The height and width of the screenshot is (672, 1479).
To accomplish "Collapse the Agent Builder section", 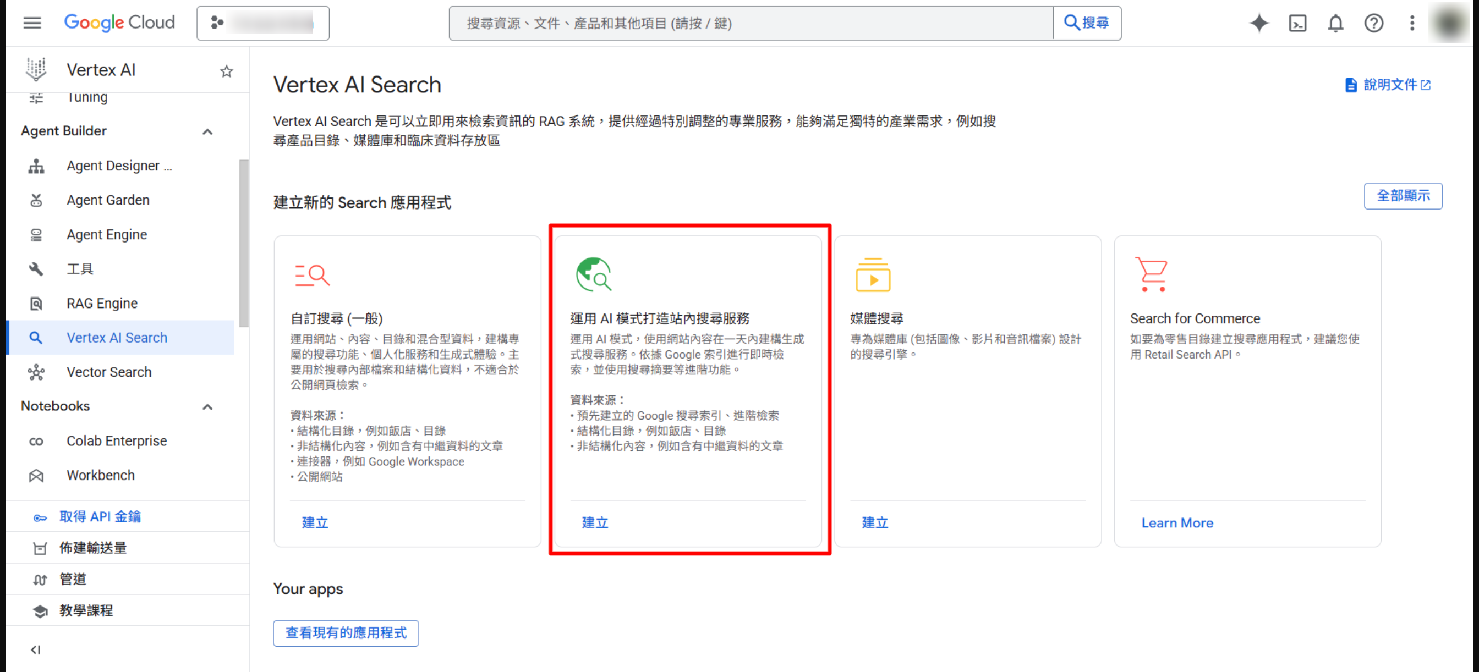I will pos(207,131).
